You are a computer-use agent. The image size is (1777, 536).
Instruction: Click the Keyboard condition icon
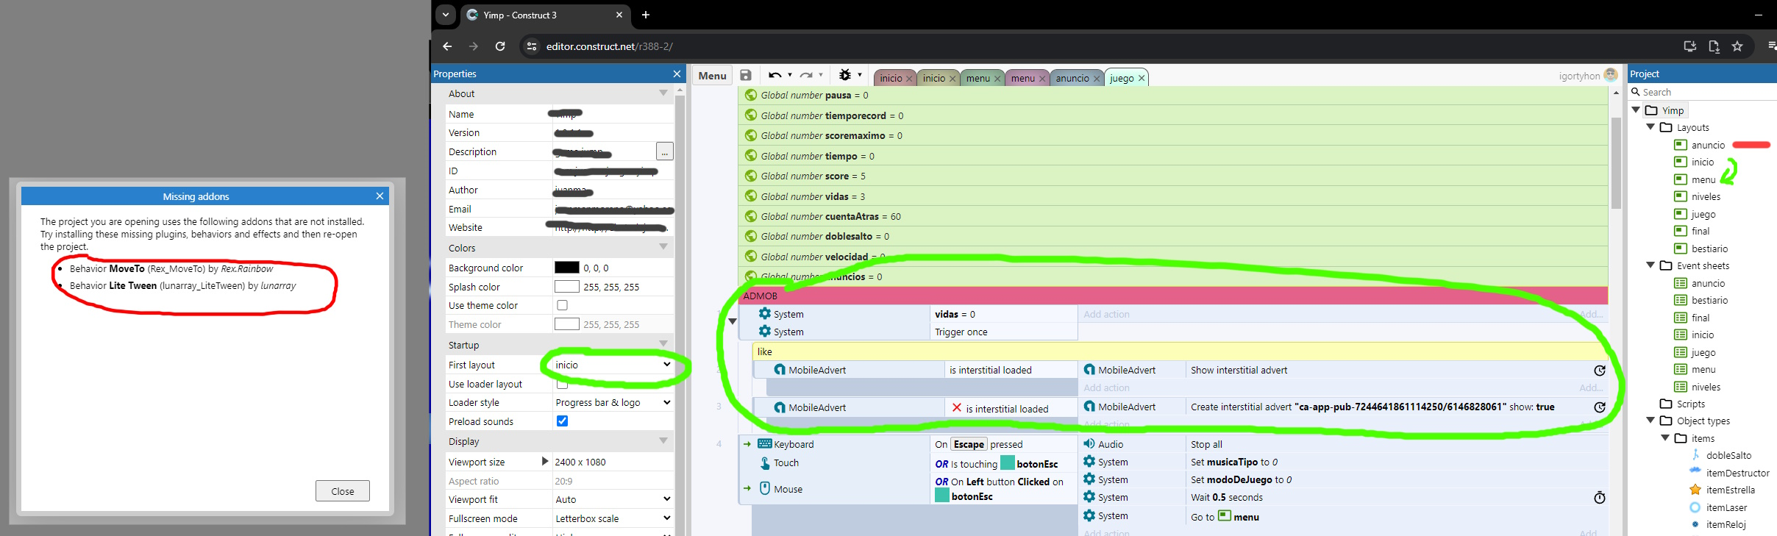pos(764,443)
